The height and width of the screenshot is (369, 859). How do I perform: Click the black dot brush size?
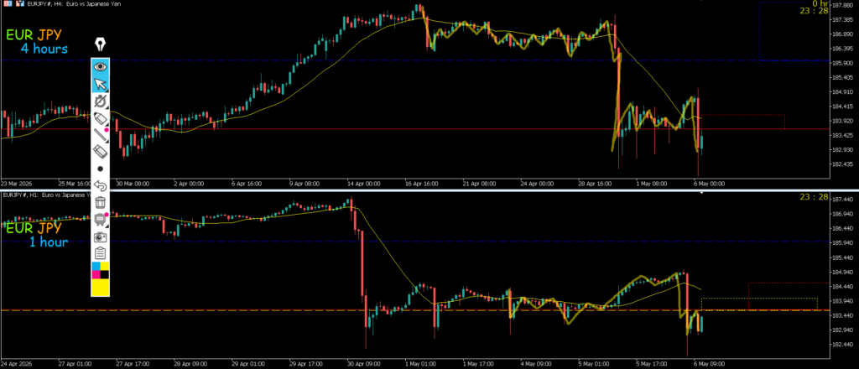pos(101,169)
